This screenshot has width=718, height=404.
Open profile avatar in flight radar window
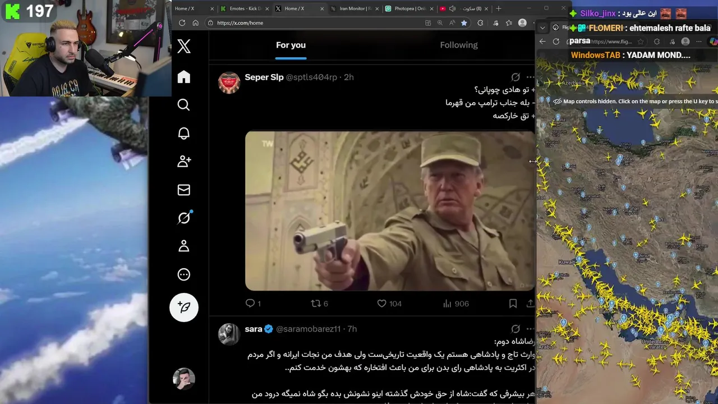[x=685, y=42]
